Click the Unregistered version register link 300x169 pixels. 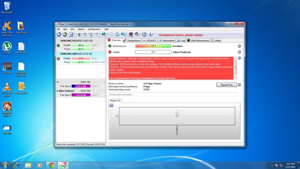181,35
